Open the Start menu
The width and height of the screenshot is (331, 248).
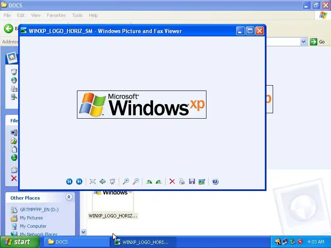pyautogui.click(x=20, y=242)
